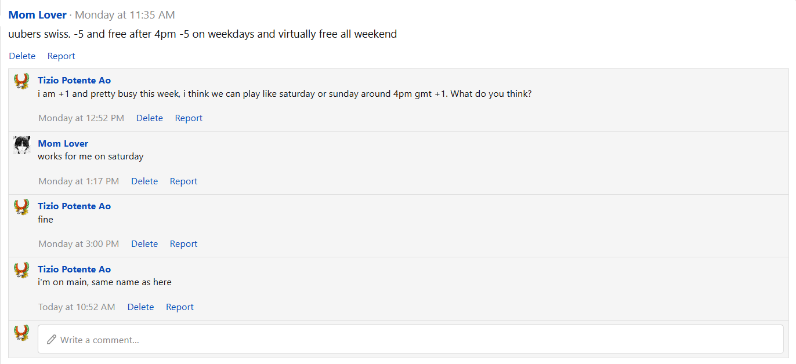Report the comment posted Today at 10:52 AM
The height and width of the screenshot is (364, 796).
click(179, 307)
